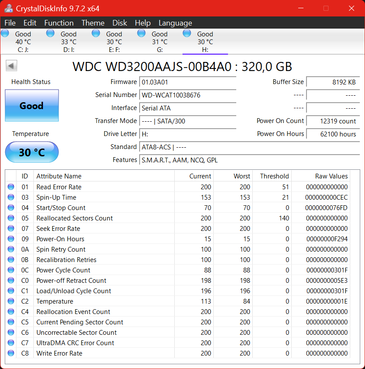Click the ID column header

[25, 176]
